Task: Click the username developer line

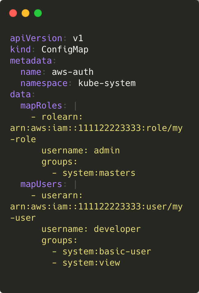Action: click(x=91, y=229)
